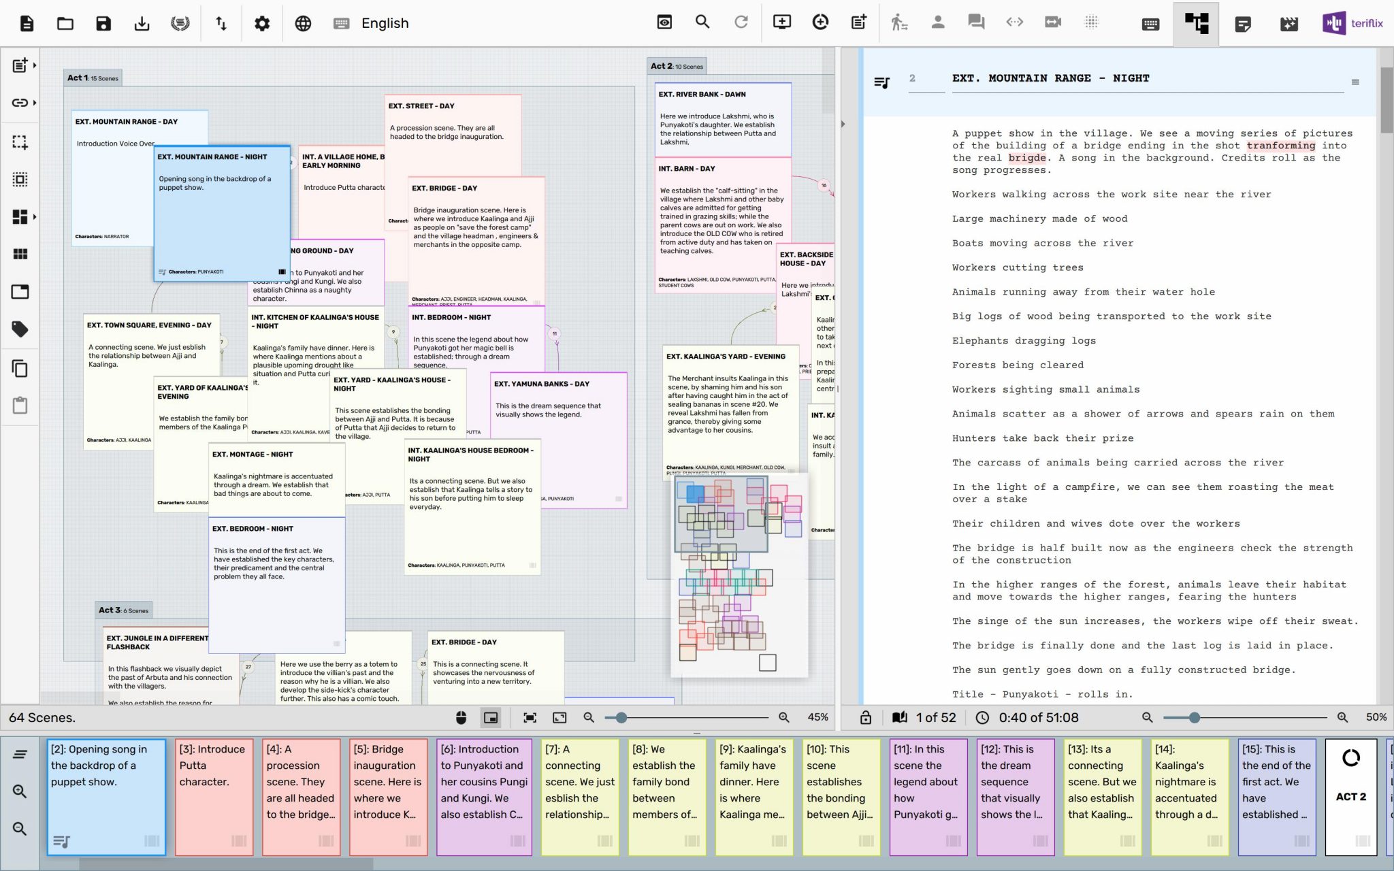Toggle the lock icon in script panel
The width and height of the screenshot is (1394, 871).
tap(866, 717)
